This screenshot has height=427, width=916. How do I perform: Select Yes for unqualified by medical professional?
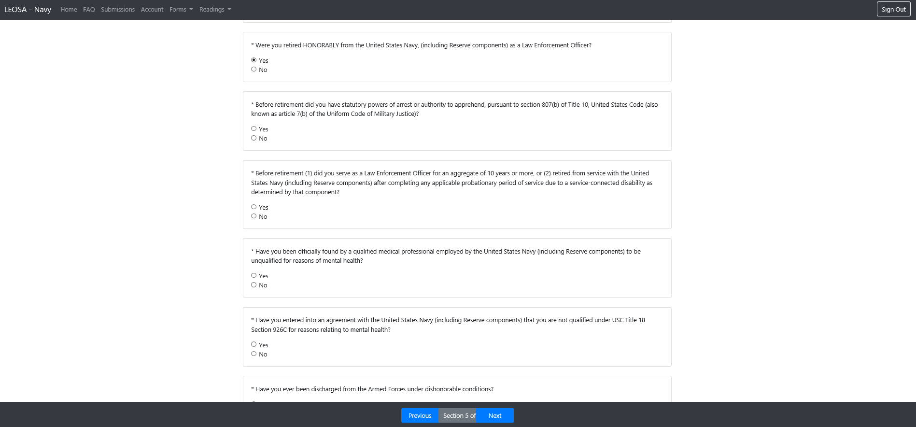254,276
